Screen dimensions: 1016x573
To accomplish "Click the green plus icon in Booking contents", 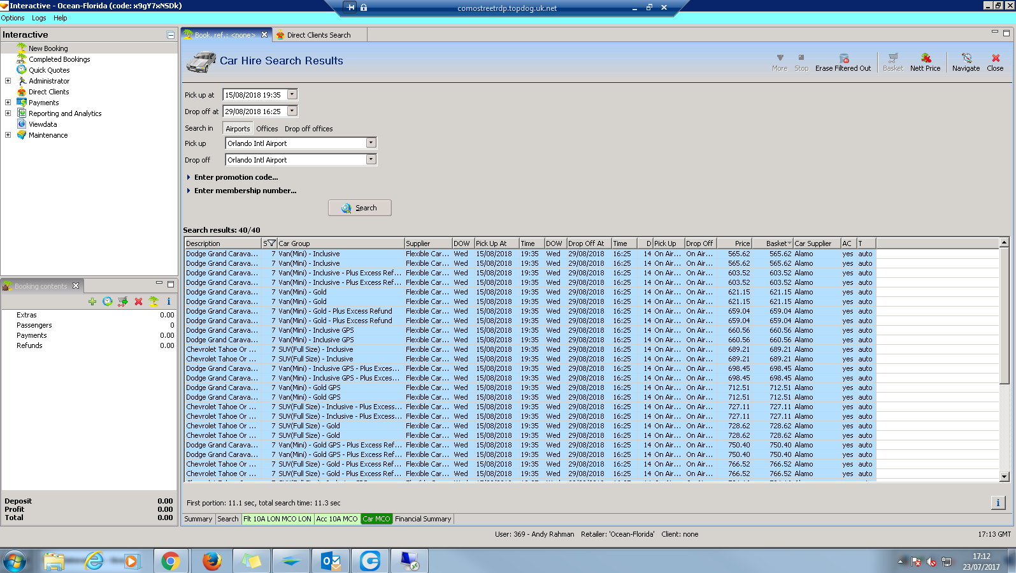I will (92, 301).
